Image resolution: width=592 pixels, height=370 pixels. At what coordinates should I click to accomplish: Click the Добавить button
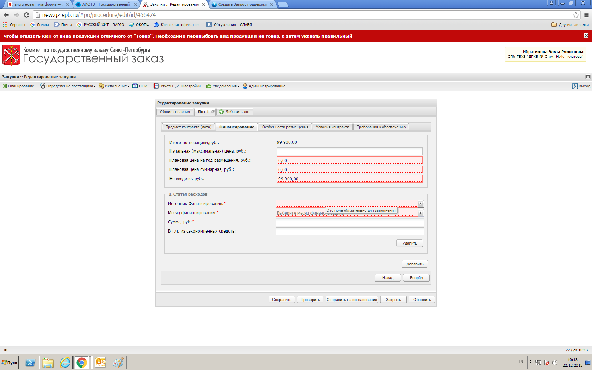click(x=415, y=264)
